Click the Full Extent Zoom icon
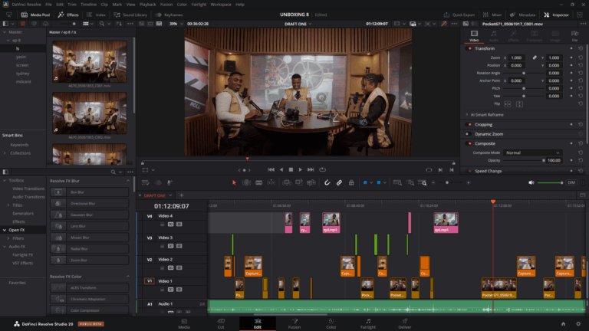The image size is (589, 331). tap(397, 183)
